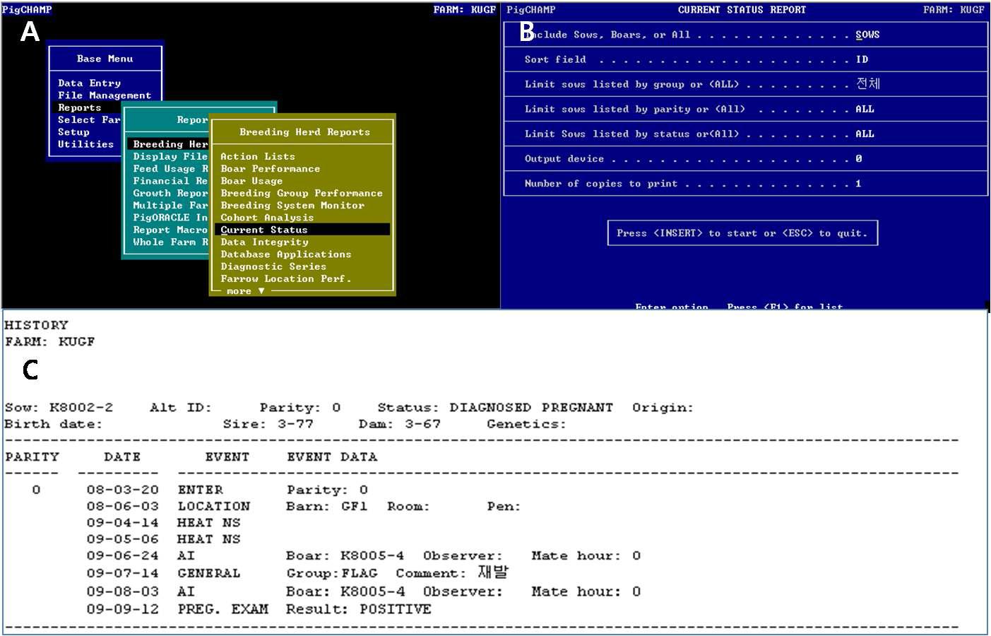Show more Breeding Herd Reports entries
The width and height of the screenshot is (991, 636).
245,290
